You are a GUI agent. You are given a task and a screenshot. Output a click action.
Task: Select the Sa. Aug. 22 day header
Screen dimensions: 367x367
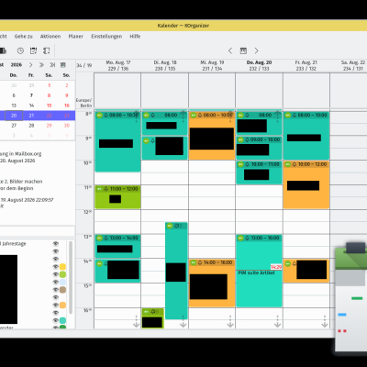(353, 65)
